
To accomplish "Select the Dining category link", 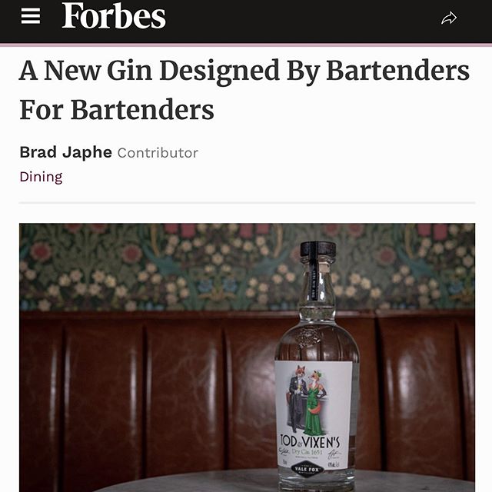I will click(41, 177).
